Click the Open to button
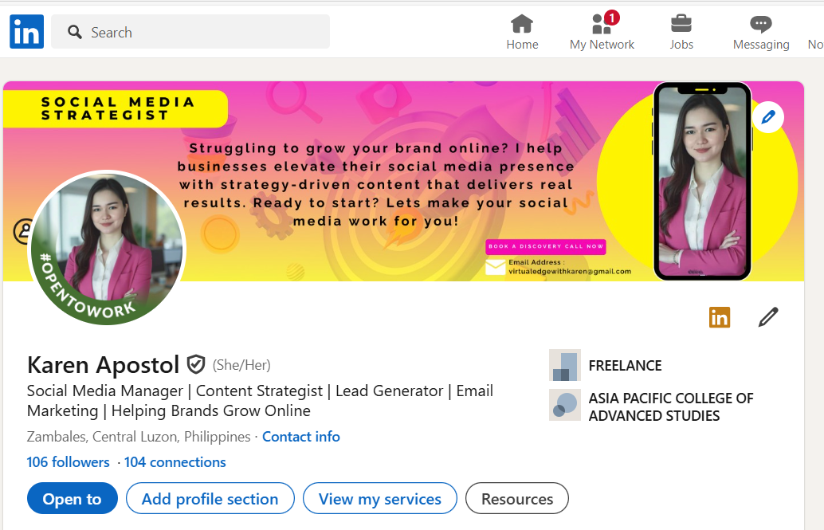The width and height of the screenshot is (824, 530). click(72, 498)
